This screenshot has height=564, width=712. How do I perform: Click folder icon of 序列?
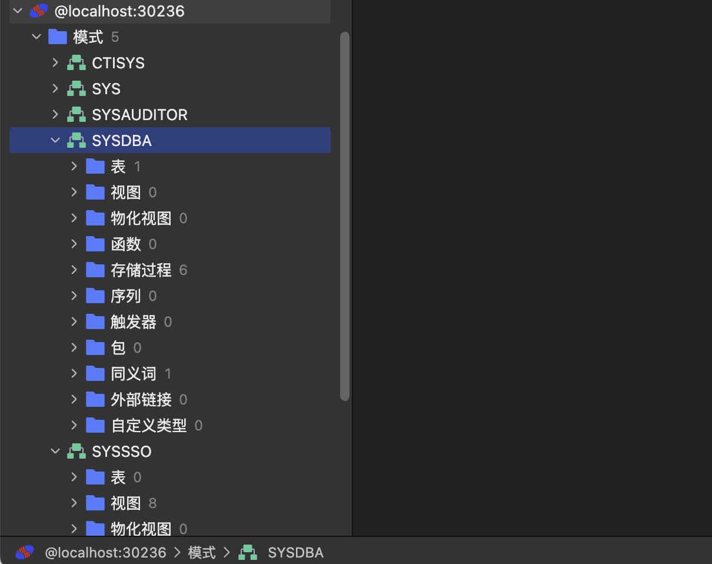(95, 296)
